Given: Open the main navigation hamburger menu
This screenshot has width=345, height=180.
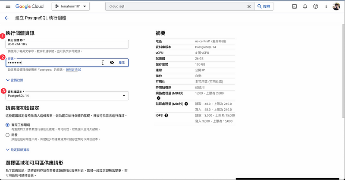Looking at the screenshot, I should 8,6.
